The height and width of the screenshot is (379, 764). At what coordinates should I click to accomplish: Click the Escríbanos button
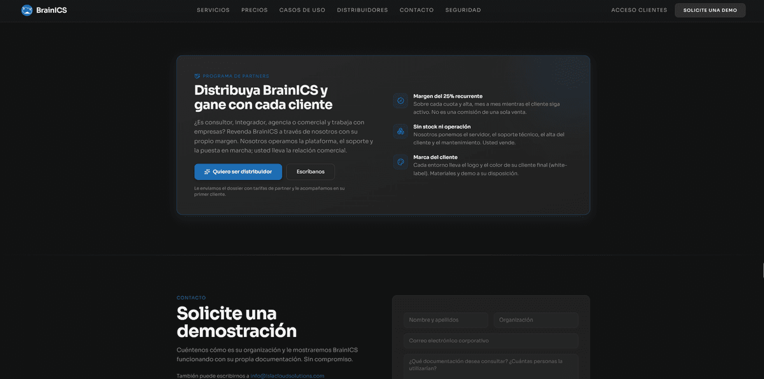[311, 172]
